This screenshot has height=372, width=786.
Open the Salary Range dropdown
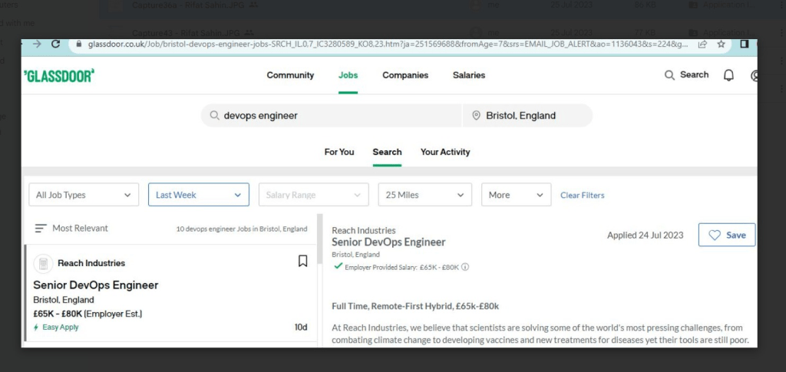[314, 195]
